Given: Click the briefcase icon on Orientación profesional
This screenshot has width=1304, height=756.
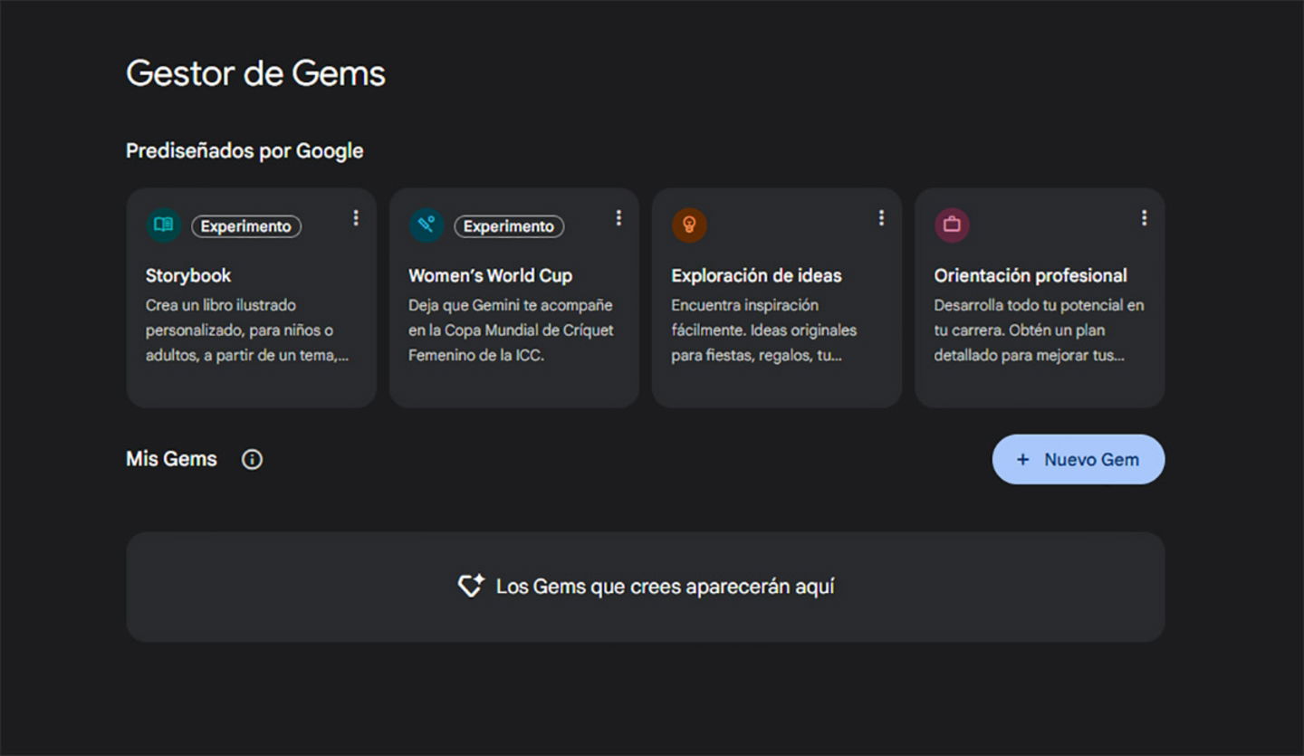Looking at the screenshot, I should coord(952,225).
